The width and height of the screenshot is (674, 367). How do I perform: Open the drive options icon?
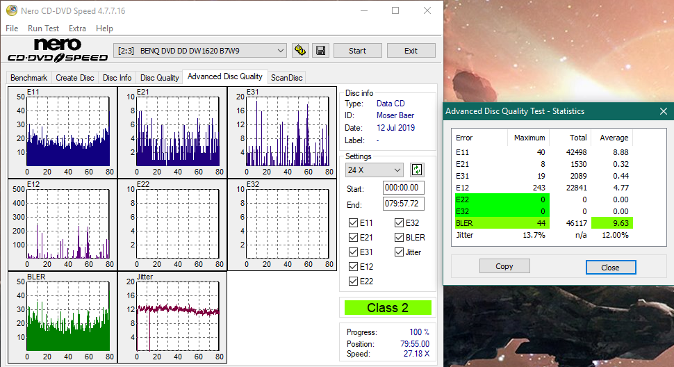[300, 51]
